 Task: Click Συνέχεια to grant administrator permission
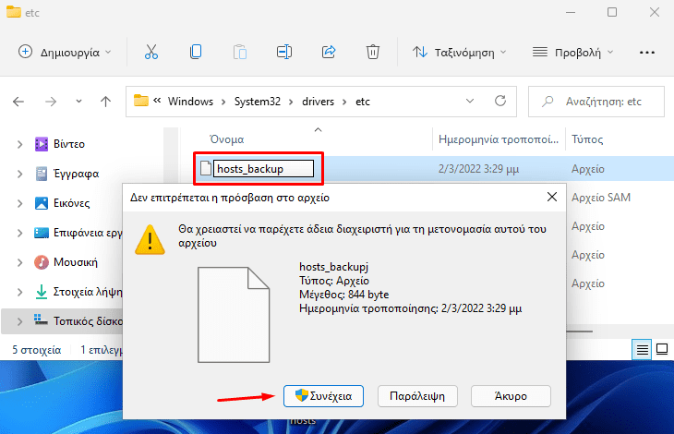[x=323, y=396]
